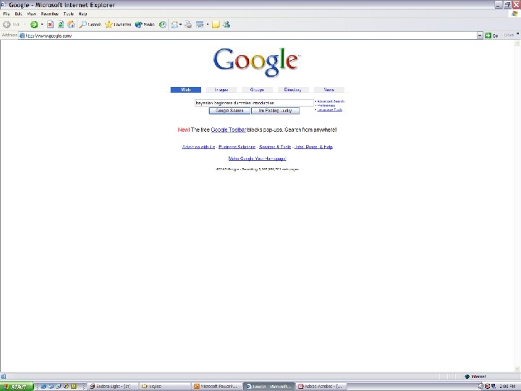The width and height of the screenshot is (521, 391).
Task: Open the Preferences link
Action: tap(326, 106)
